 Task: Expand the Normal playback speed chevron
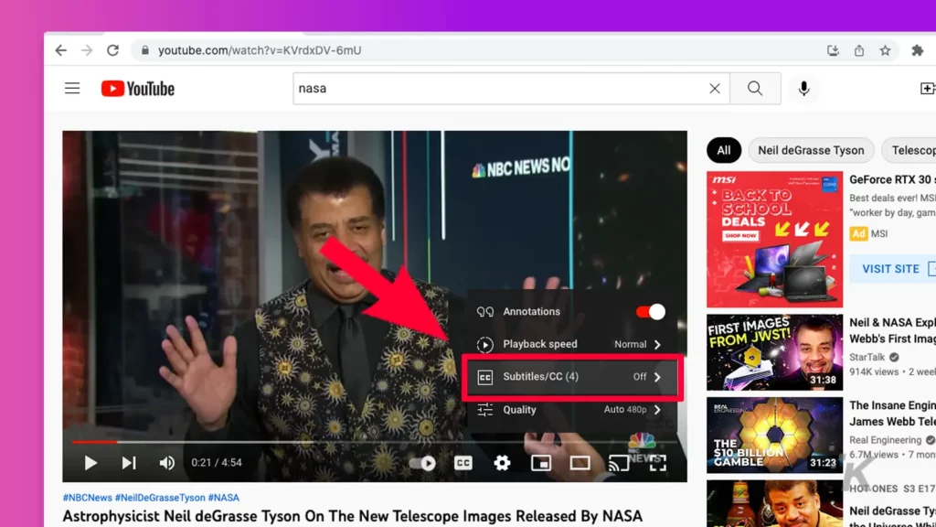(657, 345)
